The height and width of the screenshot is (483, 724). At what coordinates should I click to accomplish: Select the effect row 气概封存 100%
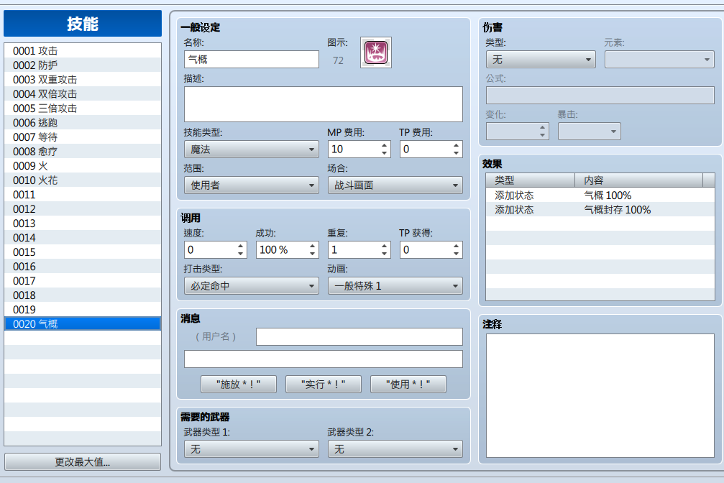[600, 210]
